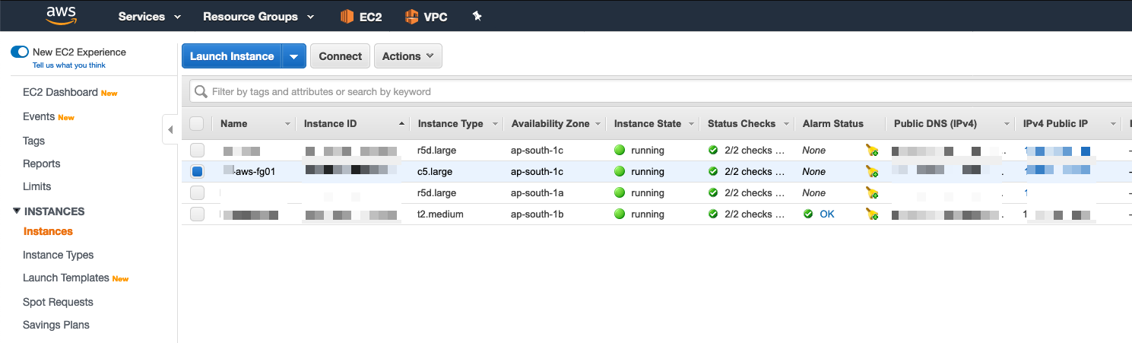Open the Resource Groups menu
The height and width of the screenshot is (343, 1132).
coord(258,16)
